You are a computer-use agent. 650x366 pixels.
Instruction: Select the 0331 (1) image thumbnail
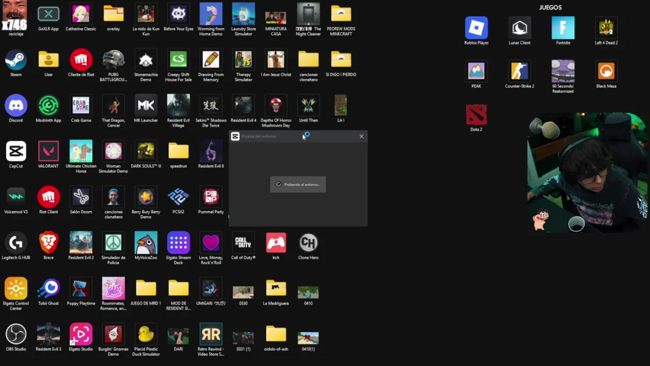point(243,338)
